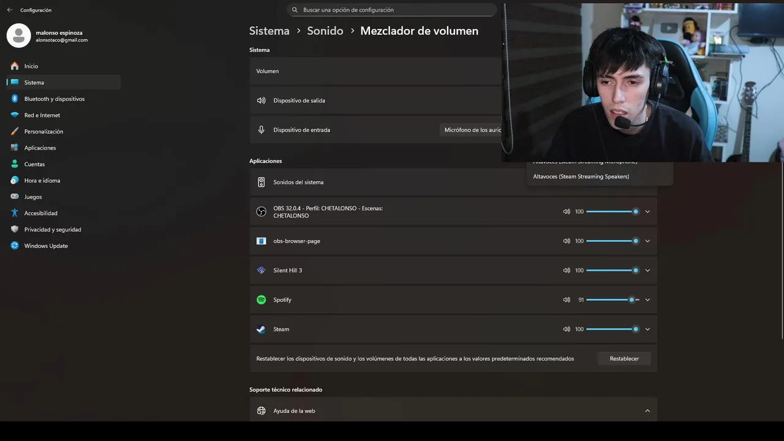Adjust the OBS 32.0.4 volume slider
This screenshot has height=441, width=784.
click(612, 211)
